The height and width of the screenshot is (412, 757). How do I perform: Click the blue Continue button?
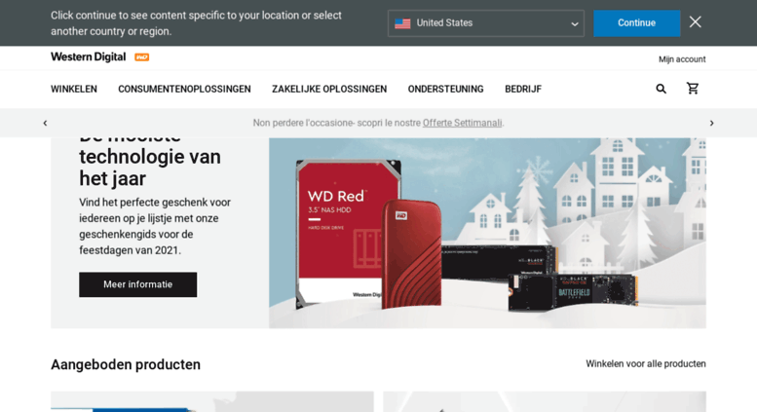click(637, 23)
